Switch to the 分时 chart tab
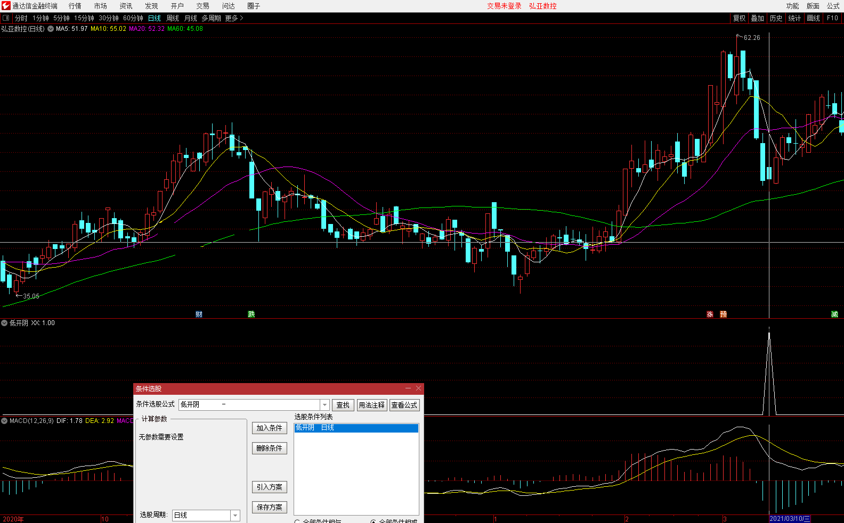 (21, 18)
